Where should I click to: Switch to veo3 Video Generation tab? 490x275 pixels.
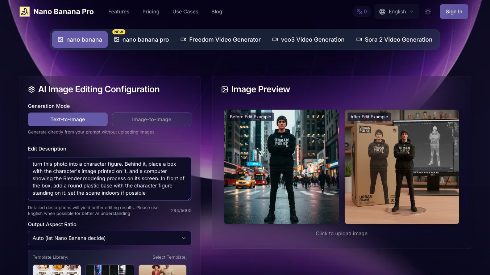point(308,39)
